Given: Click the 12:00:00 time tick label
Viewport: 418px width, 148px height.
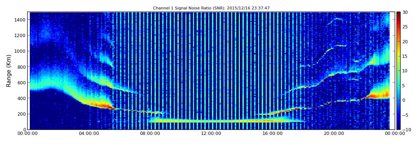Looking at the screenshot, I should point(211,133).
